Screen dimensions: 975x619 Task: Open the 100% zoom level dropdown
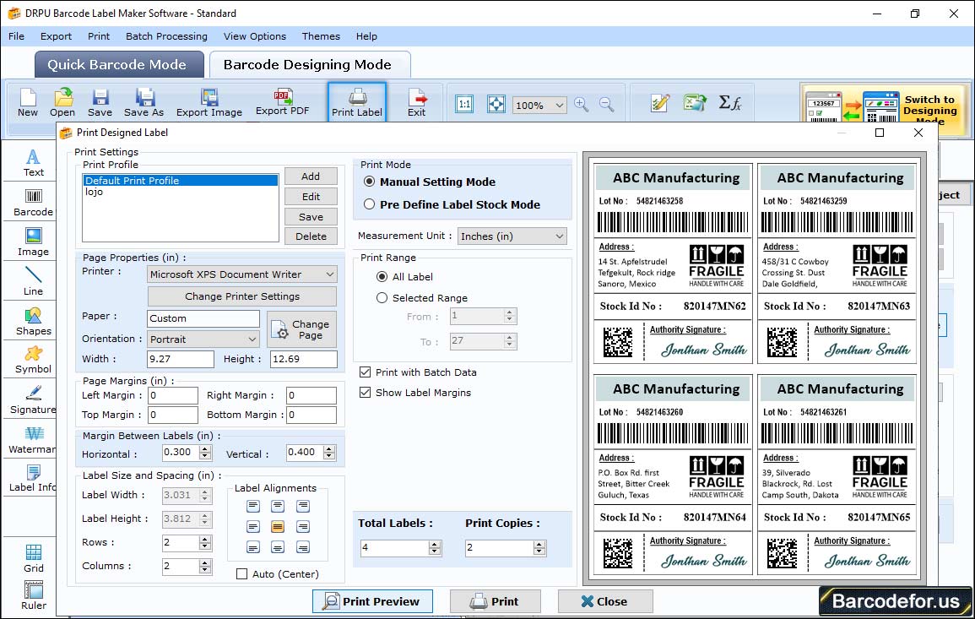(539, 105)
